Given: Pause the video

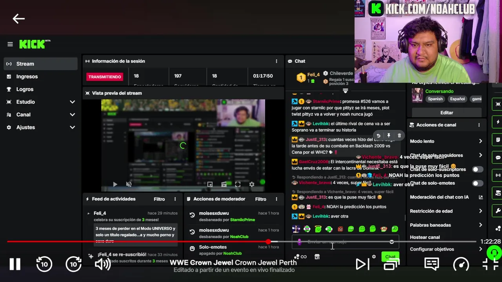Looking at the screenshot, I should click(x=15, y=265).
